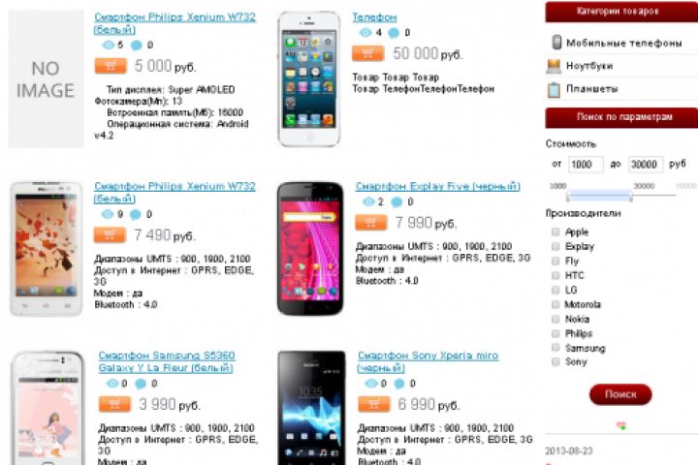698x465 pixels.
Task: Add the 7 490 руб. Philips Xenium to cart
Action: 110,235
